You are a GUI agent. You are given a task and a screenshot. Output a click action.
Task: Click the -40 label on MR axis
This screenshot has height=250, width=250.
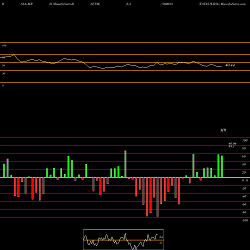click(x=244, y=196)
